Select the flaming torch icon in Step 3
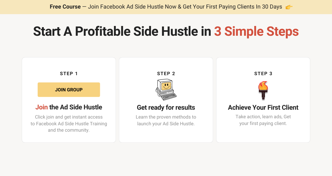Viewport: 332px width, 176px height. click(263, 90)
